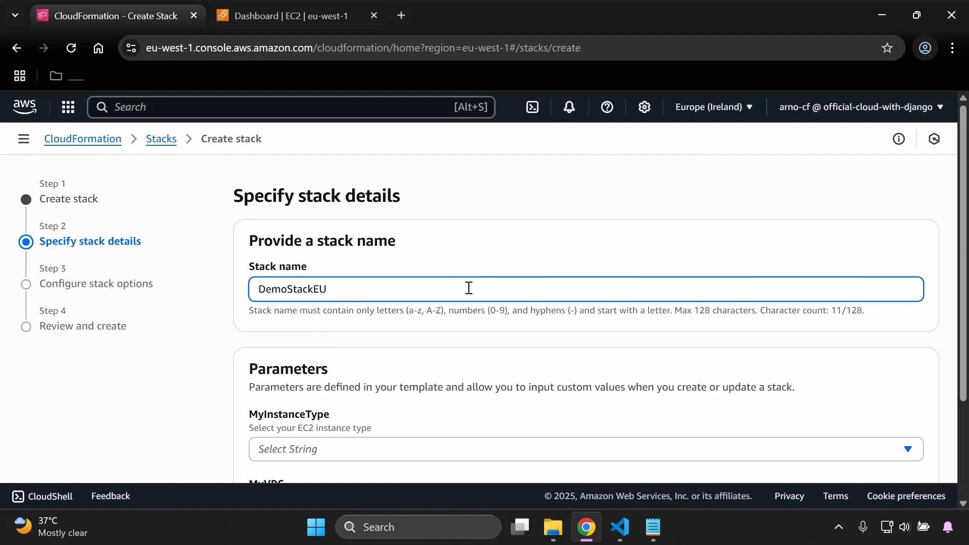Image resolution: width=969 pixels, height=545 pixels.
Task: Open the notifications bell
Action: (569, 107)
